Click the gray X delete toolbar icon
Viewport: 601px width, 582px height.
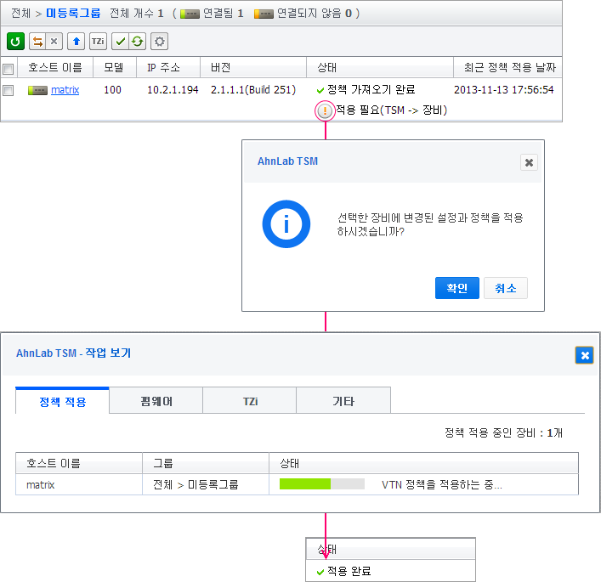tap(54, 42)
